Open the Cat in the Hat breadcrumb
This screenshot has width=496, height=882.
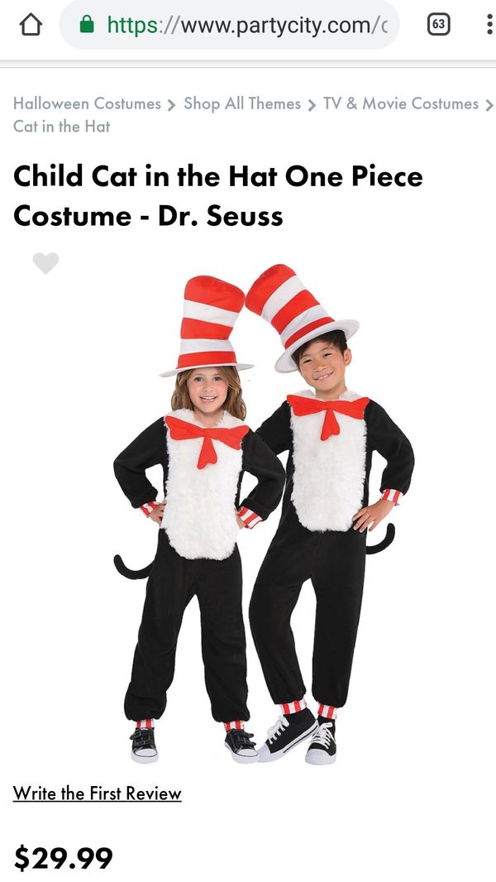62,127
